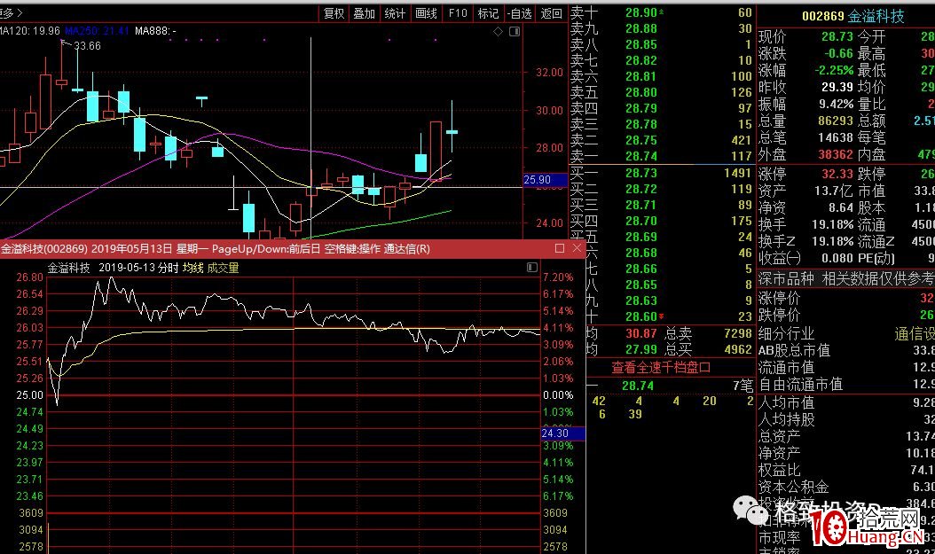Click the 深市品种 notice text
This screenshot has width=935, height=554.
tap(846, 278)
